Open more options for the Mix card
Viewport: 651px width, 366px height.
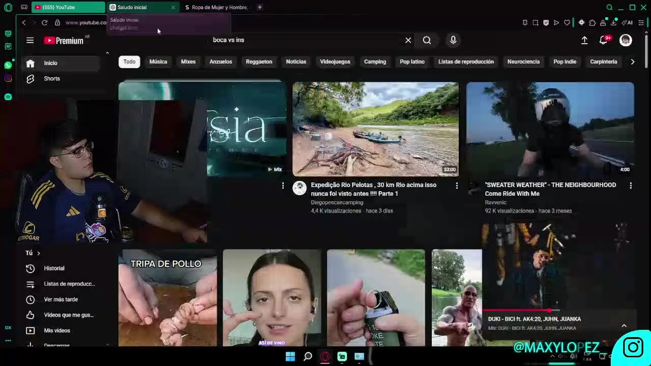point(283,186)
